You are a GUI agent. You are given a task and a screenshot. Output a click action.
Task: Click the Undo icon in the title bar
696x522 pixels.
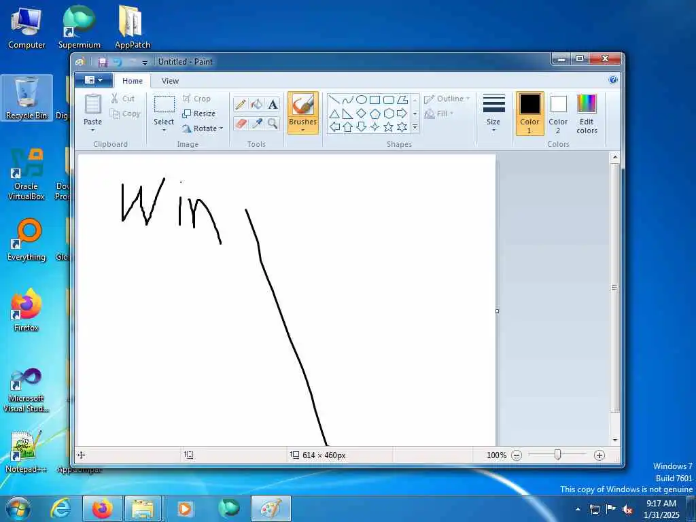[118, 62]
